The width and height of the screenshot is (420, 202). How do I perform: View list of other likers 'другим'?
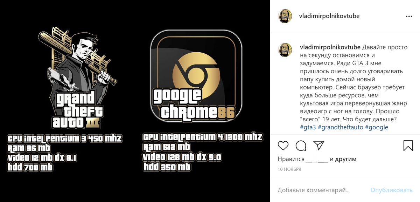[346, 159]
